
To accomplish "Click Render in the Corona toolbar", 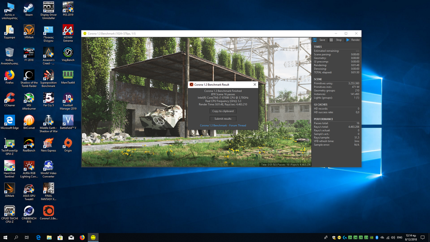I will click(x=353, y=40).
